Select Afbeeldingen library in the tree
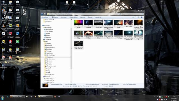The height and width of the screenshot is (101, 179). point(49,29)
